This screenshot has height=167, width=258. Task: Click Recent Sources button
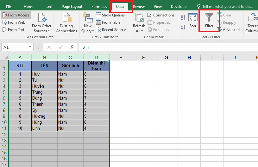[111, 30]
